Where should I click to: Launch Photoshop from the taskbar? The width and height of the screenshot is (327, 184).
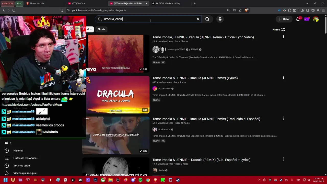[x=96, y=180]
